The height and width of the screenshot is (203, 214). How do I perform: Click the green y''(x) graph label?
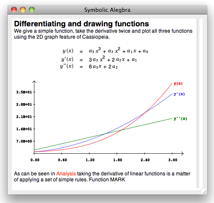click(x=180, y=118)
